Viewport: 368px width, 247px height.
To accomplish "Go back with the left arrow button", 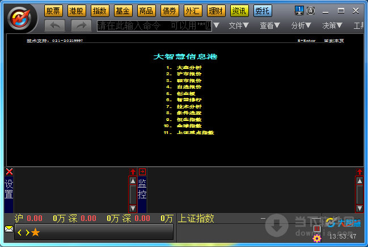I will (x=54, y=25).
